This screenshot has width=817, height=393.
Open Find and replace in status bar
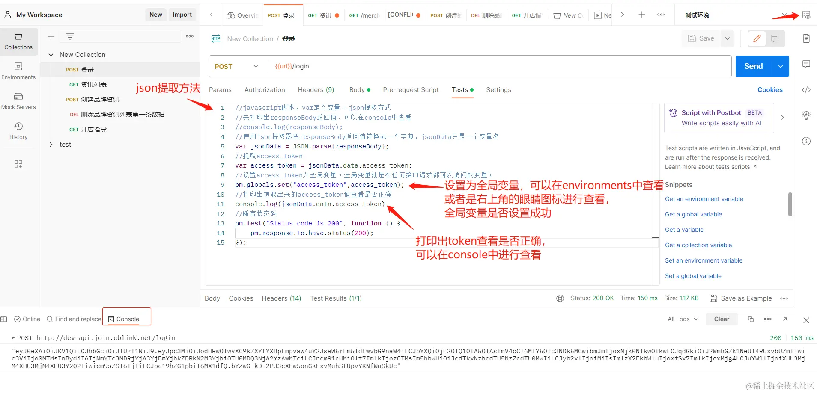pyautogui.click(x=74, y=319)
